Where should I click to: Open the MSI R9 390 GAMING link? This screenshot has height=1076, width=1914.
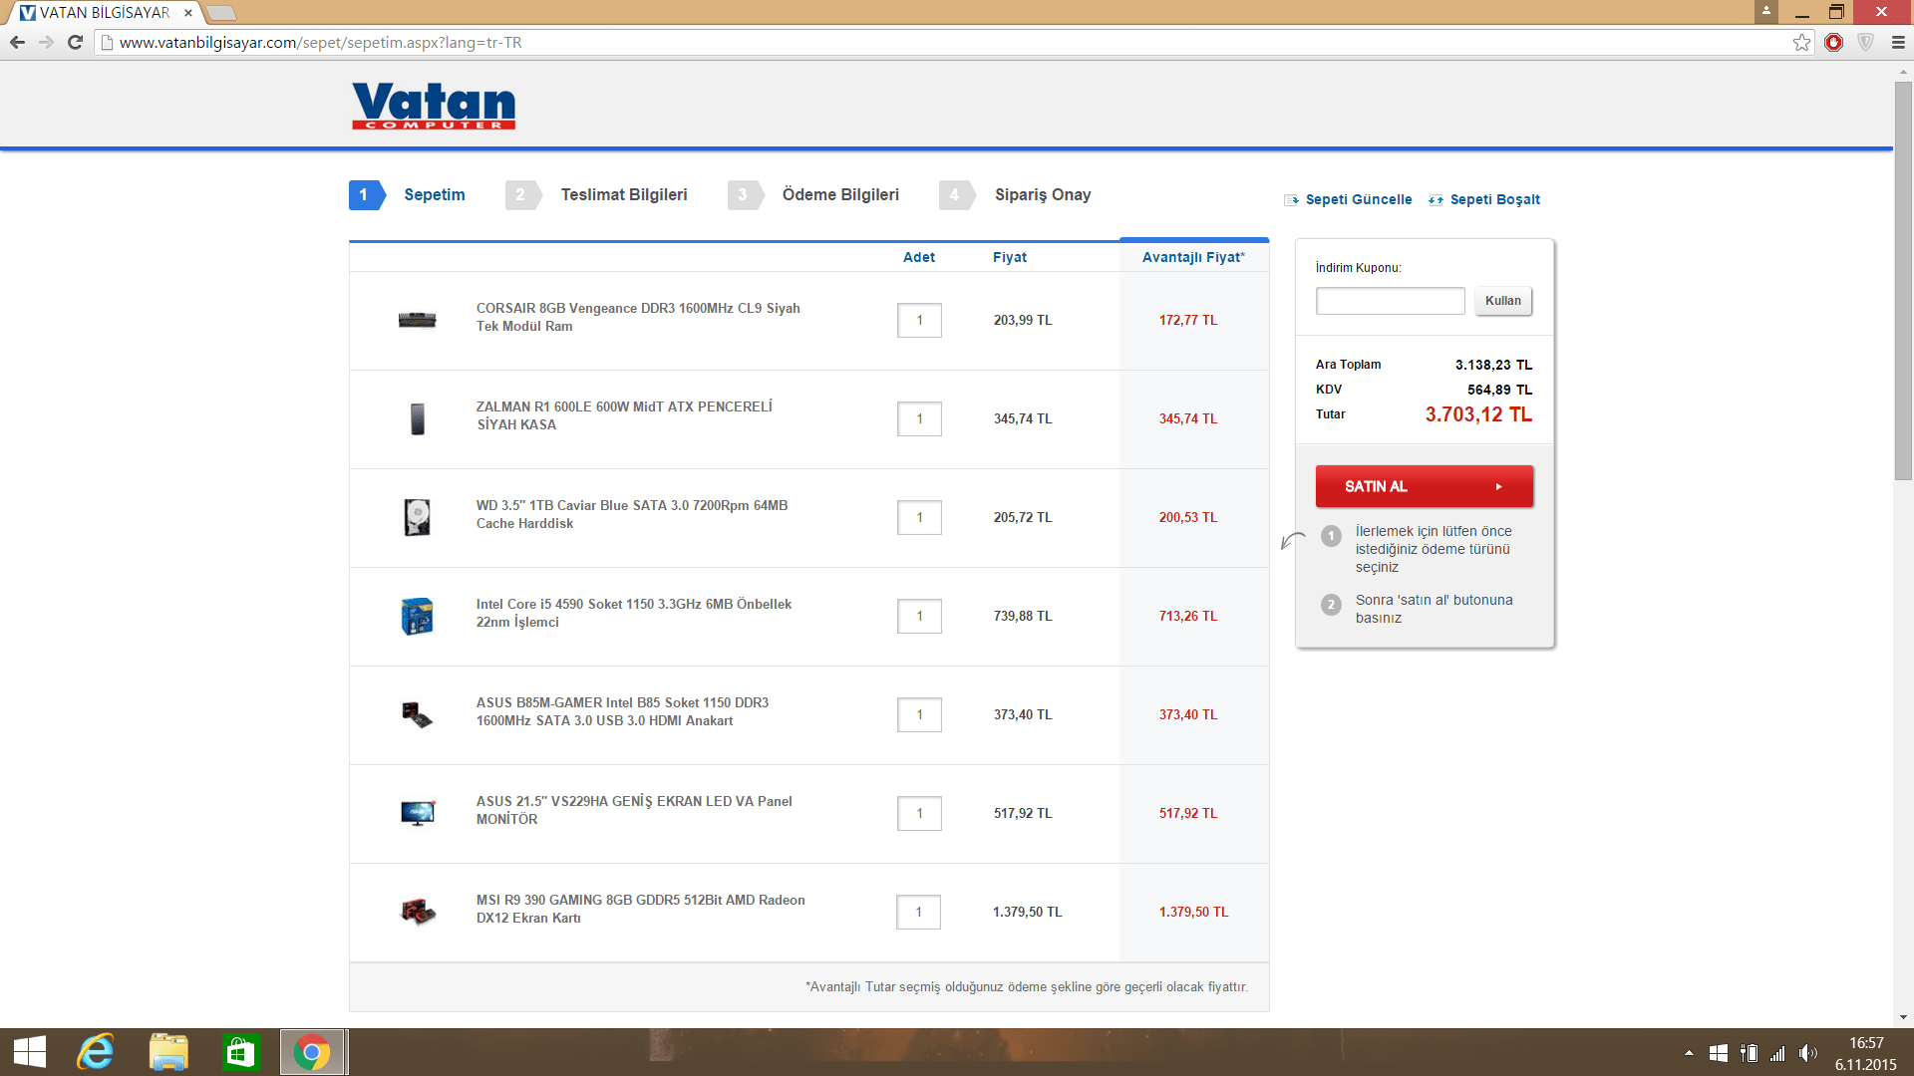point(640,910)
